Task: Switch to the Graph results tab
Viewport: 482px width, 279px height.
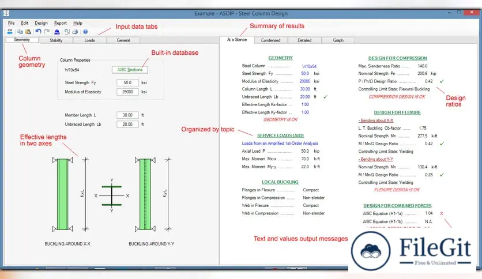Action: click(338, 40)
